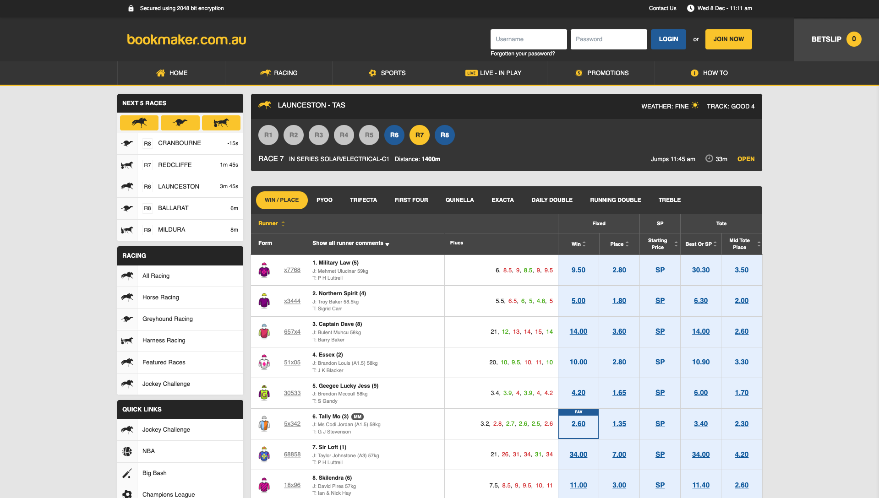Click Military Law fixed place odds 2.80

point(619,270)
